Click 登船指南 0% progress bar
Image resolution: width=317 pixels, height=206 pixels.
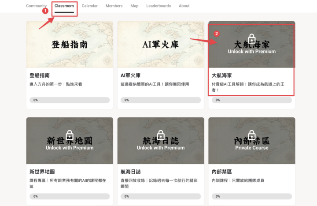tap(70, 100)
